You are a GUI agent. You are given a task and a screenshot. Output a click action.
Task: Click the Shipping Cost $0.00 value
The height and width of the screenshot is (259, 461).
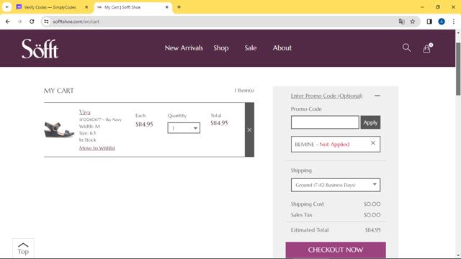tap(372, 204)
